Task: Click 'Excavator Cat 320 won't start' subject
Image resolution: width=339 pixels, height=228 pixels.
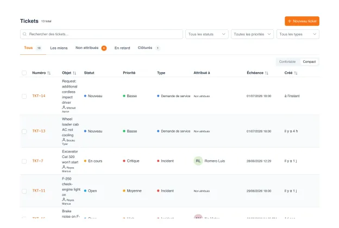Action: coord(70,157)
